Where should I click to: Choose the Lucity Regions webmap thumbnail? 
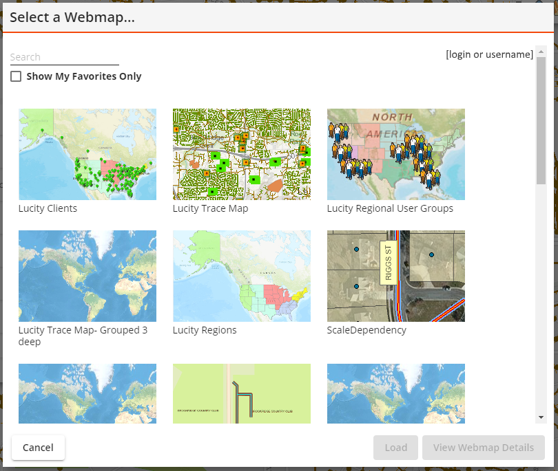pos(242,276)
